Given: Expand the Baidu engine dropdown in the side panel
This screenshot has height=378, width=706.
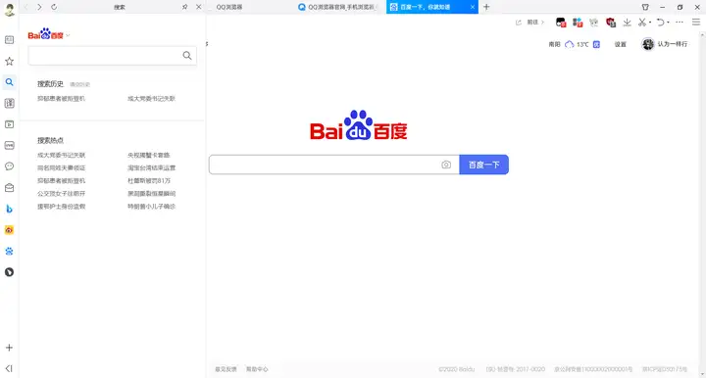Looking at the screenshot, I should click(x=68, y=35).
